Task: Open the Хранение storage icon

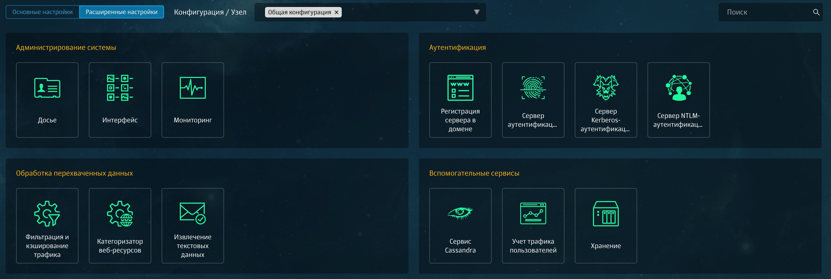Action: [x=606, y=214]
